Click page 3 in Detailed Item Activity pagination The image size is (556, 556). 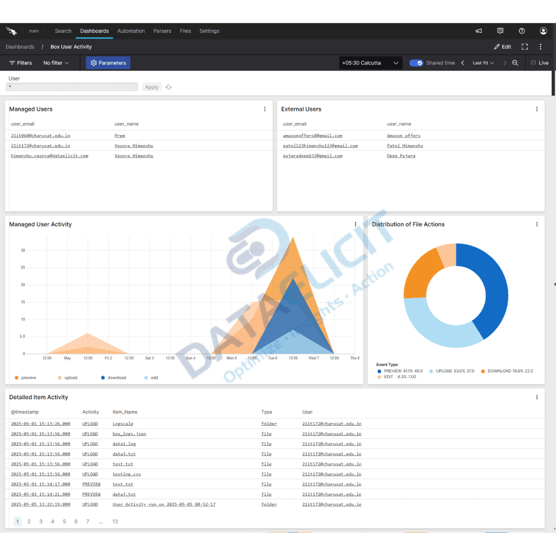[x=41, y=521]
